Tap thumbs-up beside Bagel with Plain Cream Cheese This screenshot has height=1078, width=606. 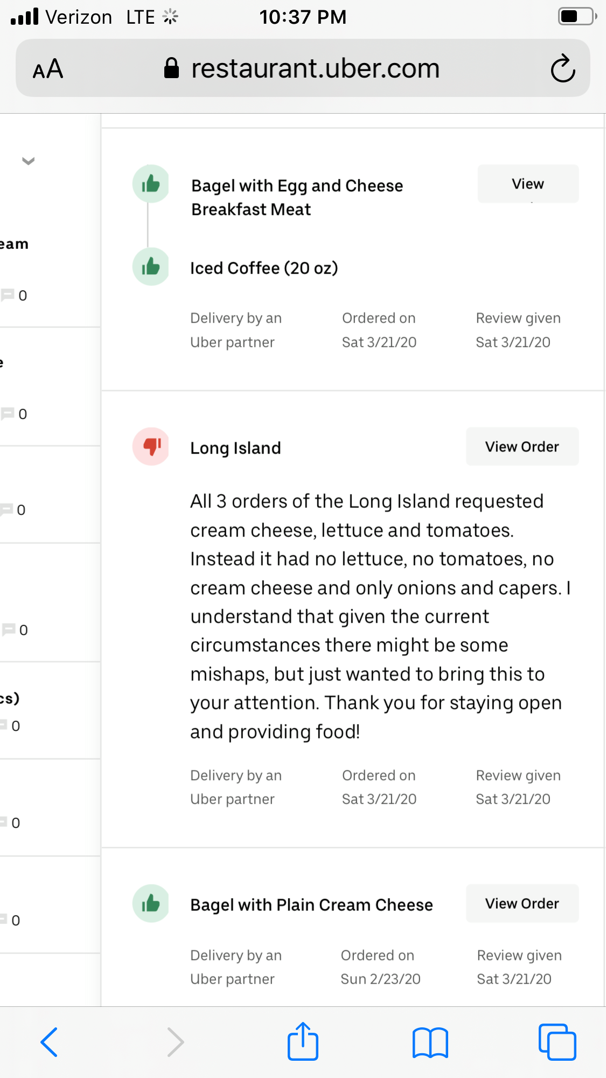[x=151, y=903]
